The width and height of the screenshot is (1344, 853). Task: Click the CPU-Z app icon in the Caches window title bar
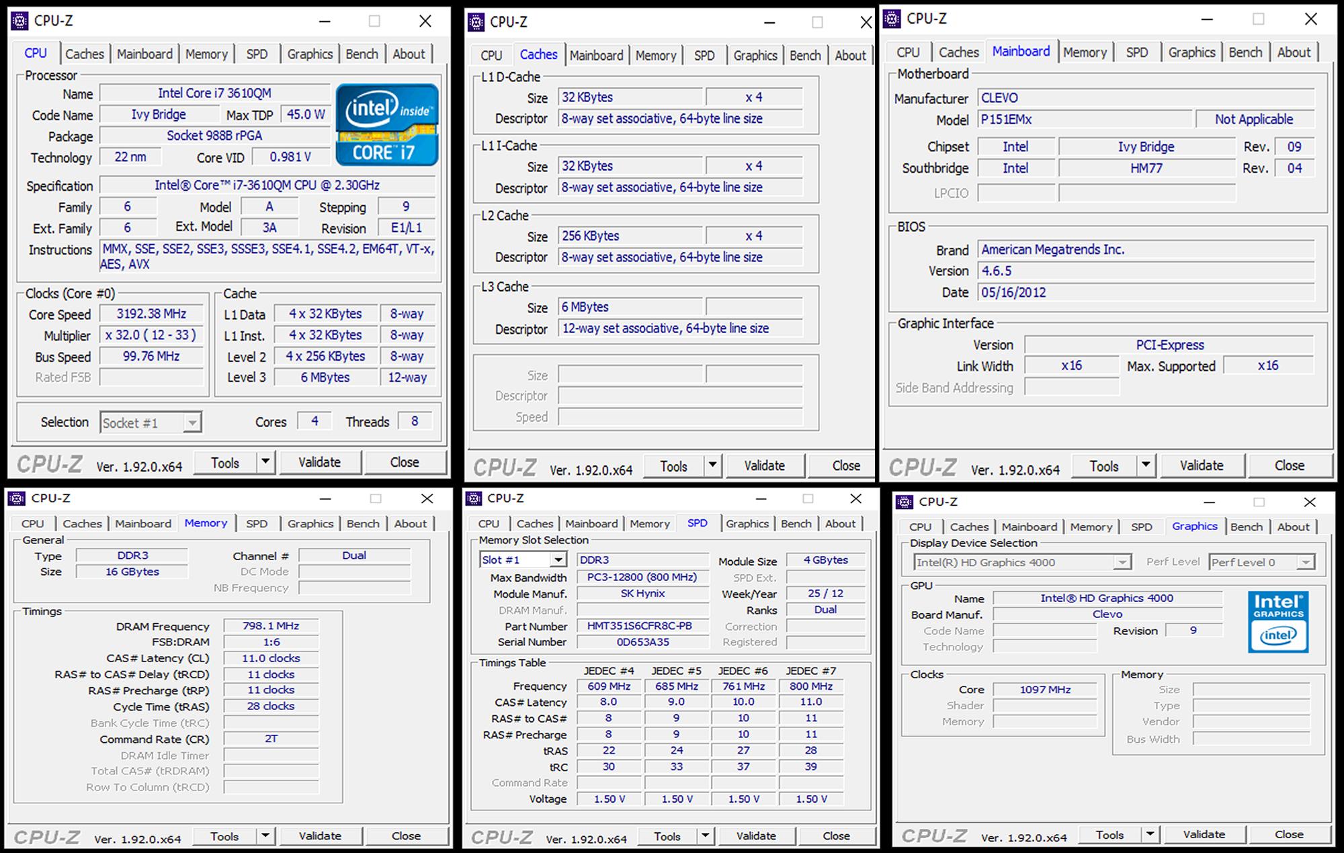click(476, 22)
